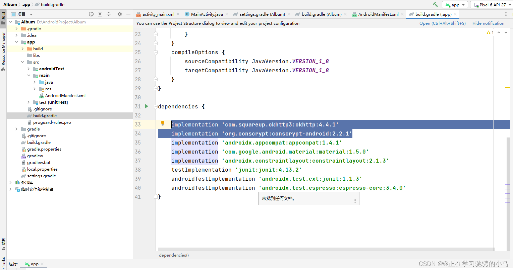Screen dimensions: 513x270
Task: Click Album breadcrumb in navigation bar
Action: pyautogui.click(x=10, y=5)
